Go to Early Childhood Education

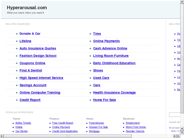click(114, 63)
